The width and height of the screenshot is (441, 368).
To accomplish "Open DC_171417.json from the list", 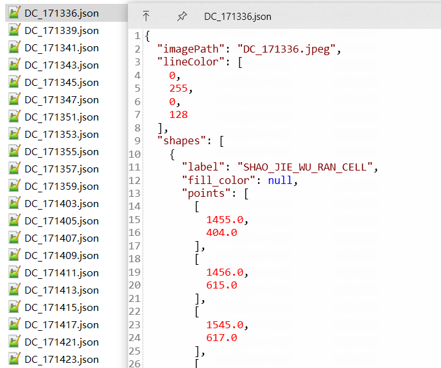I will (x=61, y=324).
